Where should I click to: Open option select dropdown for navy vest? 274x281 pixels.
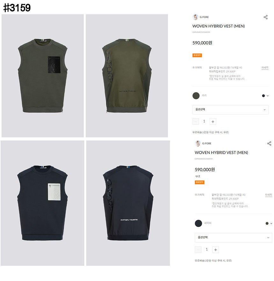tap(234, 238)
